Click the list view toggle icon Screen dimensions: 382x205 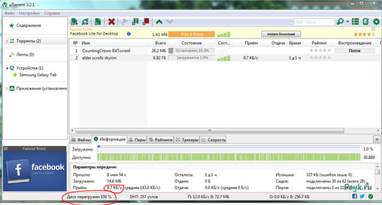(355, 22)
